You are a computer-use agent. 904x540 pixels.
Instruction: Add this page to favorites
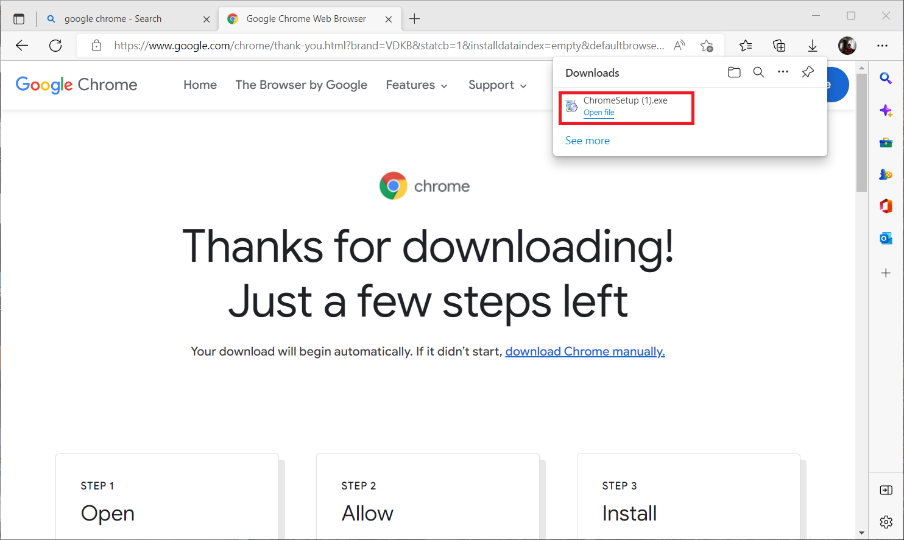[x=707, y=46]
